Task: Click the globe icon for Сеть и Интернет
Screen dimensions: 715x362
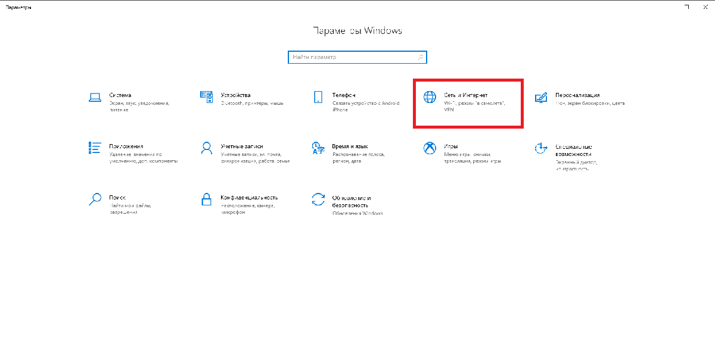Action: point(430,97)
